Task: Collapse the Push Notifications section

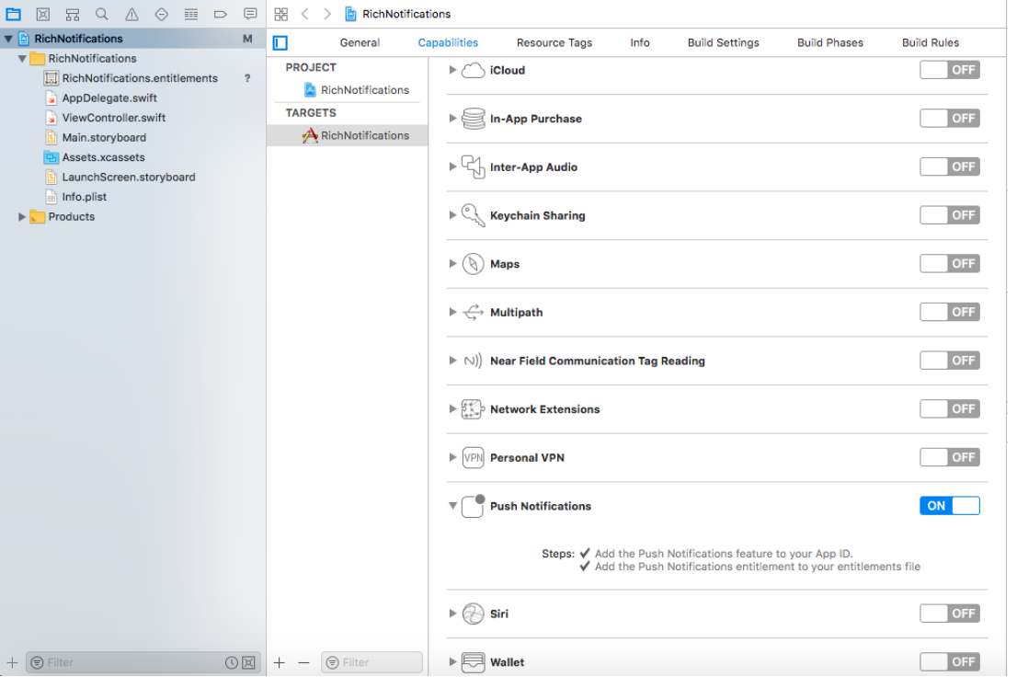Action: coord(451,505)
